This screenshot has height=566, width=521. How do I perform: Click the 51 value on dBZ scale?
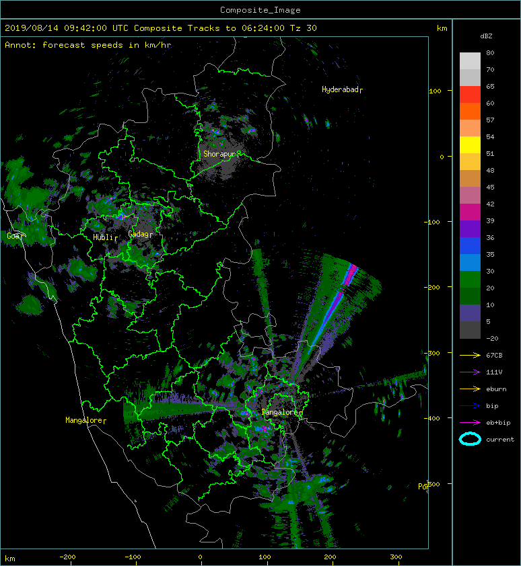(490, 153)
